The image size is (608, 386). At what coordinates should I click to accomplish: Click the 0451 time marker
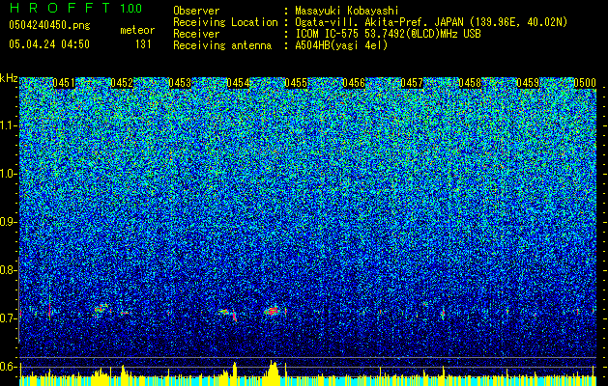tap(64, 83)
